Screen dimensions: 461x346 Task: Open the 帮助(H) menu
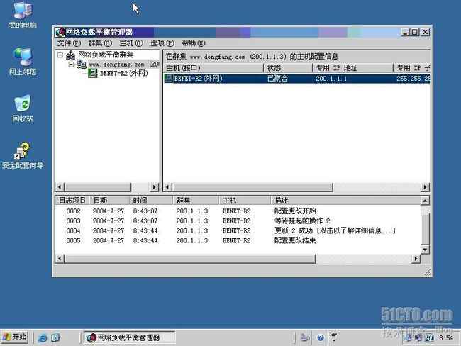(x=194, y=43)
